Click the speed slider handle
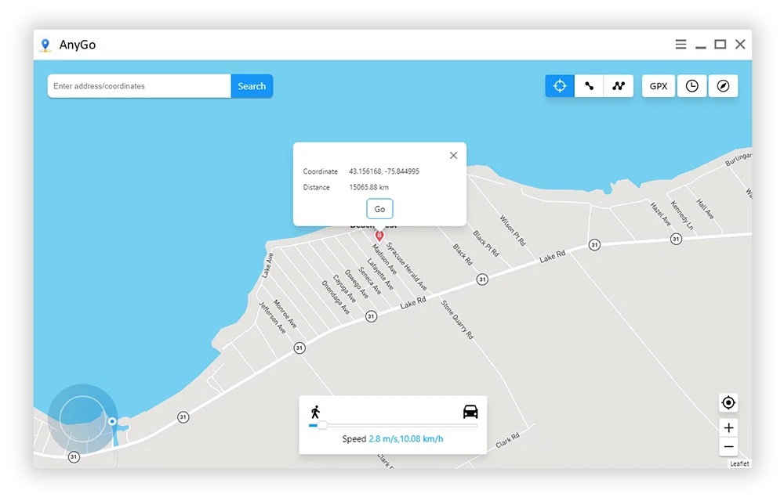The width and height of the screenshot is (784, 501). [x=322, y=425]
